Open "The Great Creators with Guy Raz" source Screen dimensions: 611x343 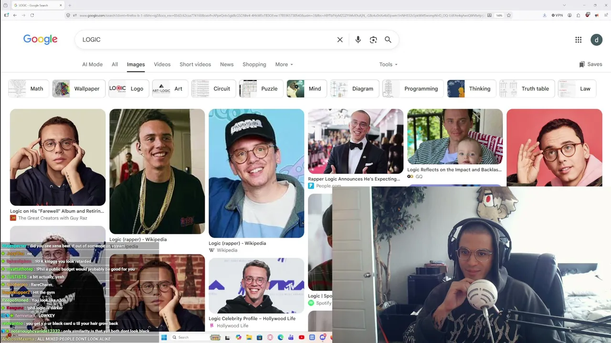tap(53, 218)
